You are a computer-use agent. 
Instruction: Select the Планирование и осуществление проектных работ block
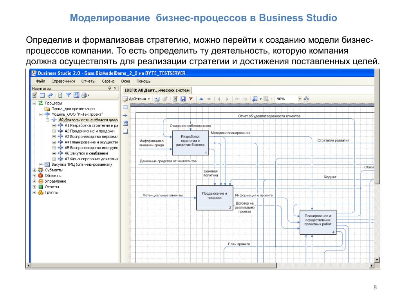318,222
